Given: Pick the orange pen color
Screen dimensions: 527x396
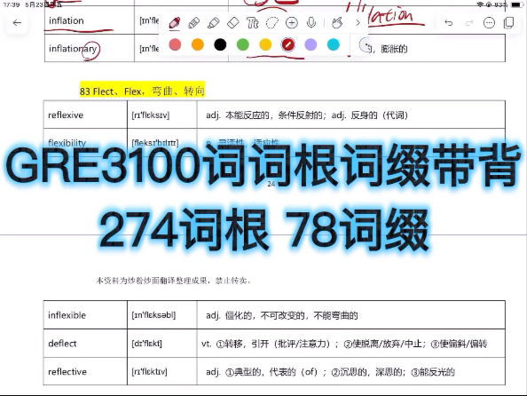Looking at the screenshot, I should [198, 44].
